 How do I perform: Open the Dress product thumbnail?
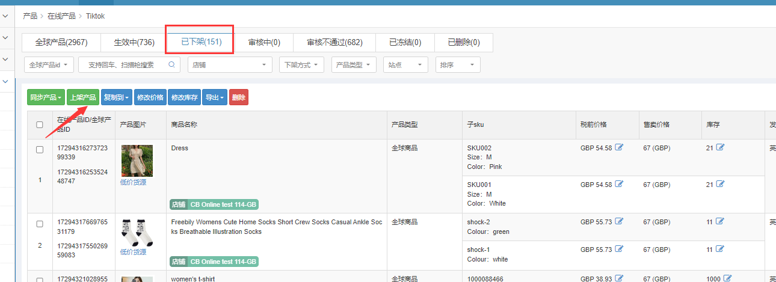tap(137, 161)
